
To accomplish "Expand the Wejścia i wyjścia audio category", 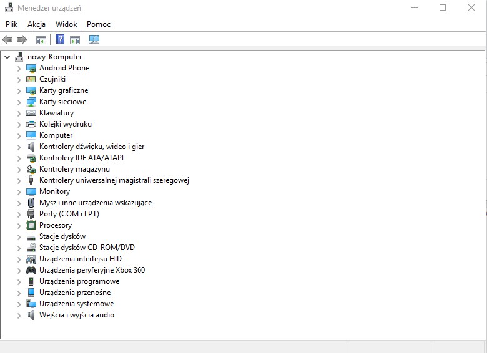I will pyautogui.click(x=19, y=316).
